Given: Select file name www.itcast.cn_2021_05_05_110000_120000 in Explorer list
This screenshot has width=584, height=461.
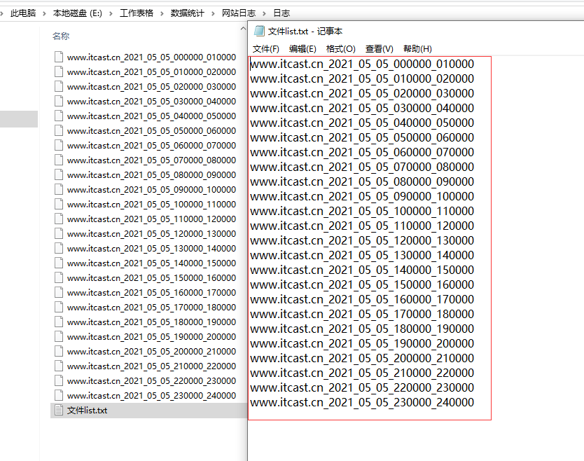Looking at the screenshot, I should (x=151, y=219).
